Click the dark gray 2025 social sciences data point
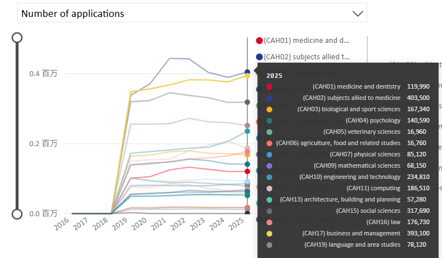Image resolution: width=442 pixels, height=258 pixels. pos(247,102)
